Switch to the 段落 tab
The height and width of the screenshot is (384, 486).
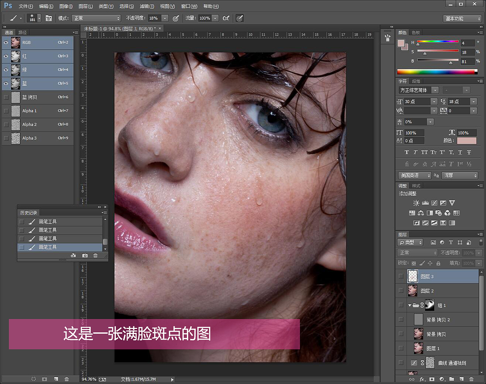pos(416,81)
